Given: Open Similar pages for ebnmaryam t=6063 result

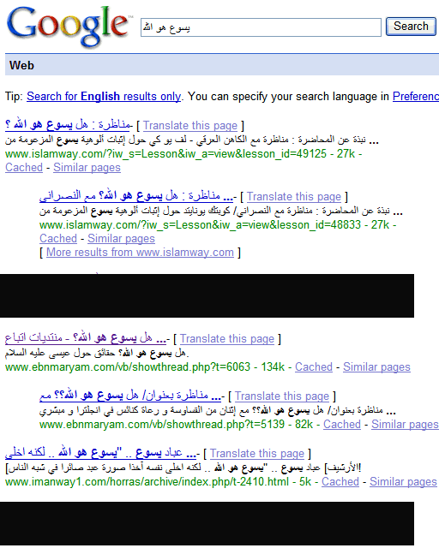Looking at the screenshot, I should pyautogui.click(x=376, y=366).
